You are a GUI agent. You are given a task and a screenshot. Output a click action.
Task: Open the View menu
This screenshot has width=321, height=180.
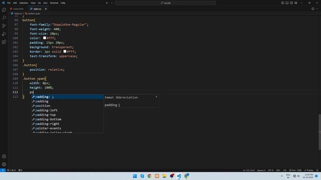point(33,3)
